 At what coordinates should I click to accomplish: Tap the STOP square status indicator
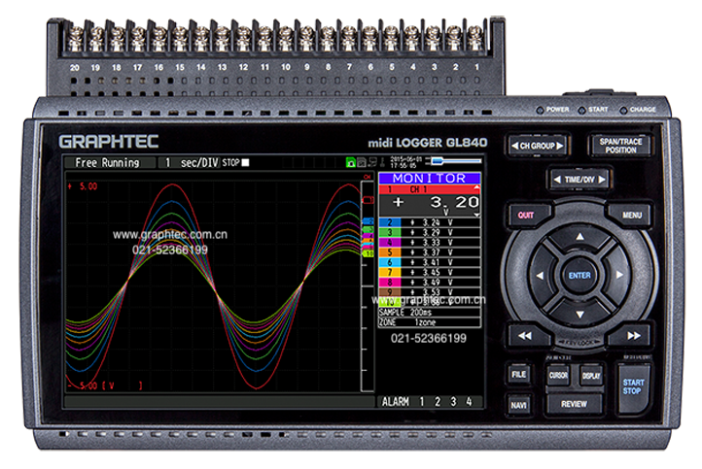click(x=245, y=163)
